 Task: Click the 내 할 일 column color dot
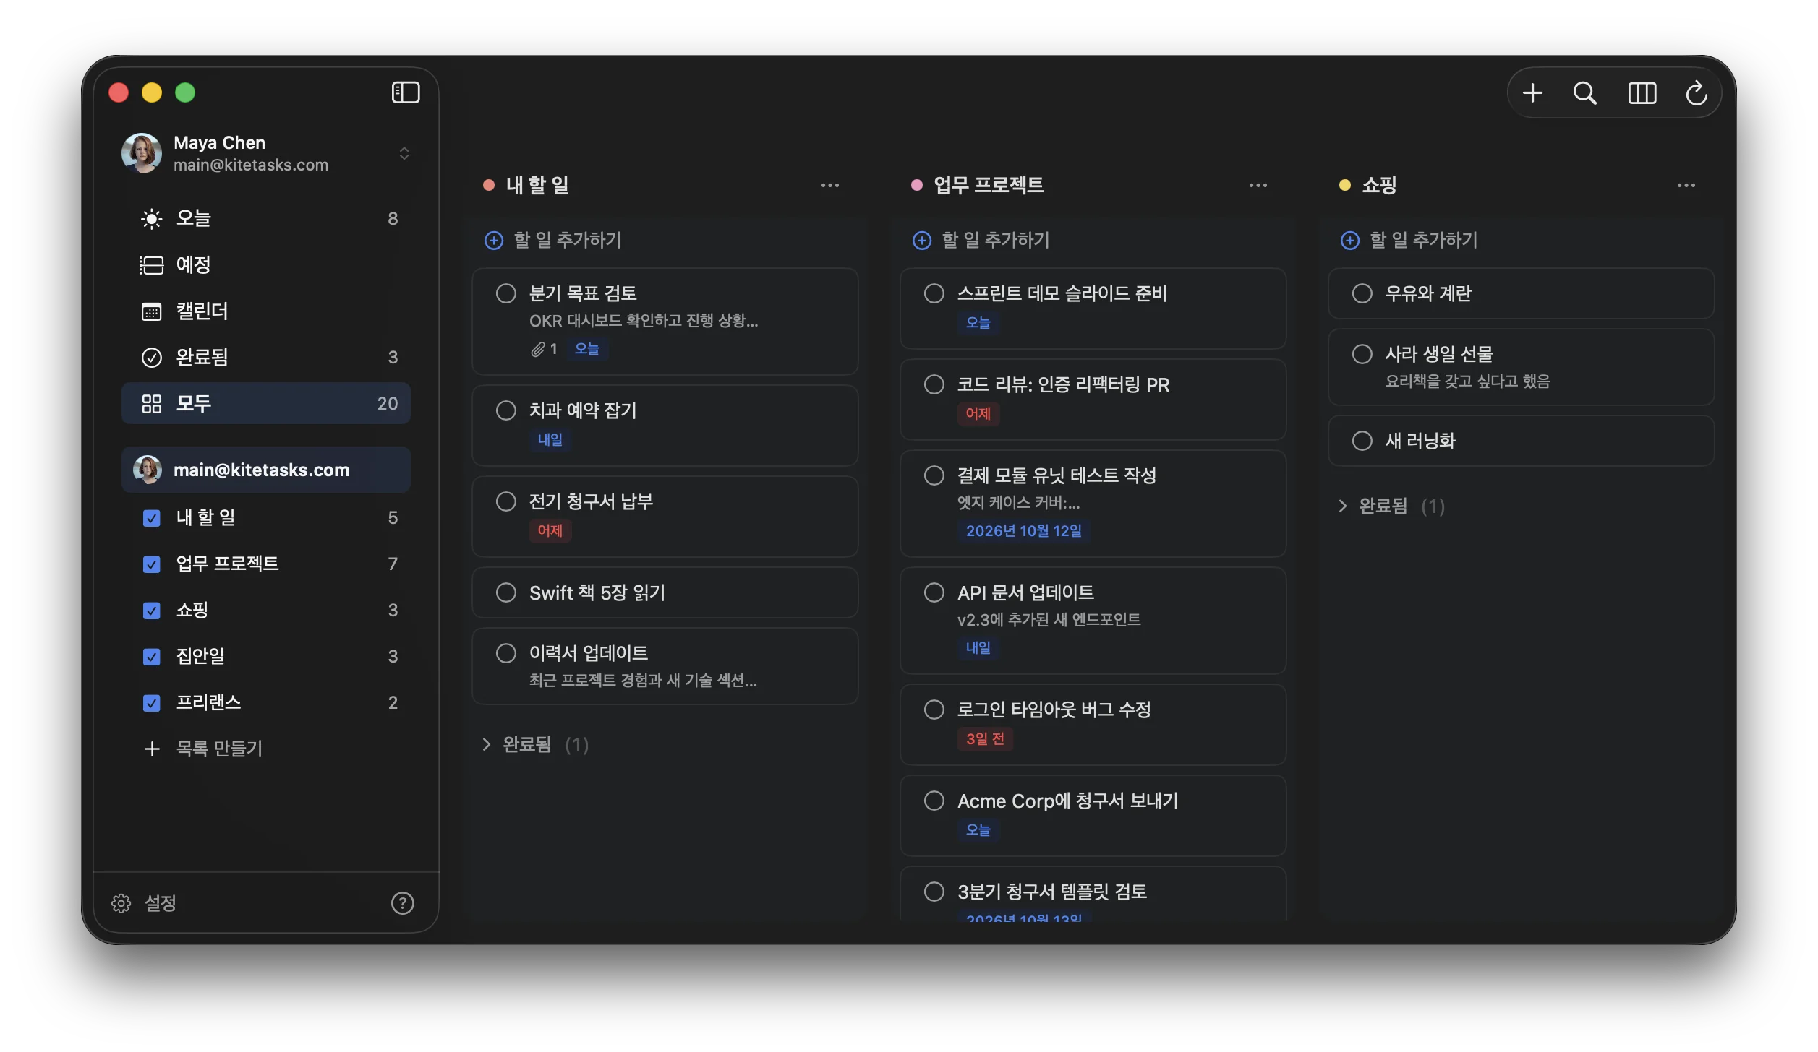(489, 186)
